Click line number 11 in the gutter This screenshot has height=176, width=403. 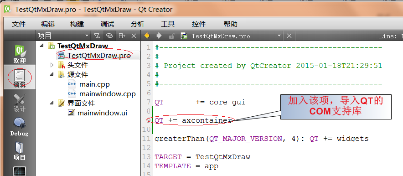[x=146, y=139]
